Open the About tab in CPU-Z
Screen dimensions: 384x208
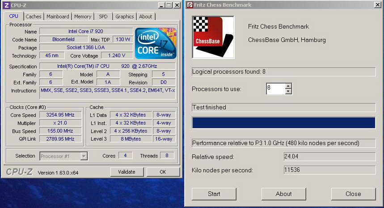pos(145,17)
